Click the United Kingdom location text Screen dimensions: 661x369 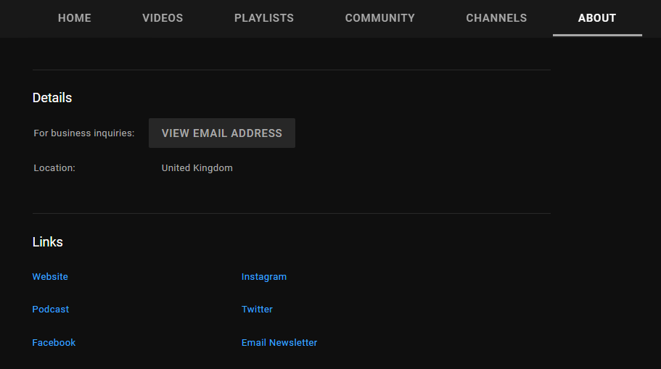pyautogui.click(x=197, y=168)
